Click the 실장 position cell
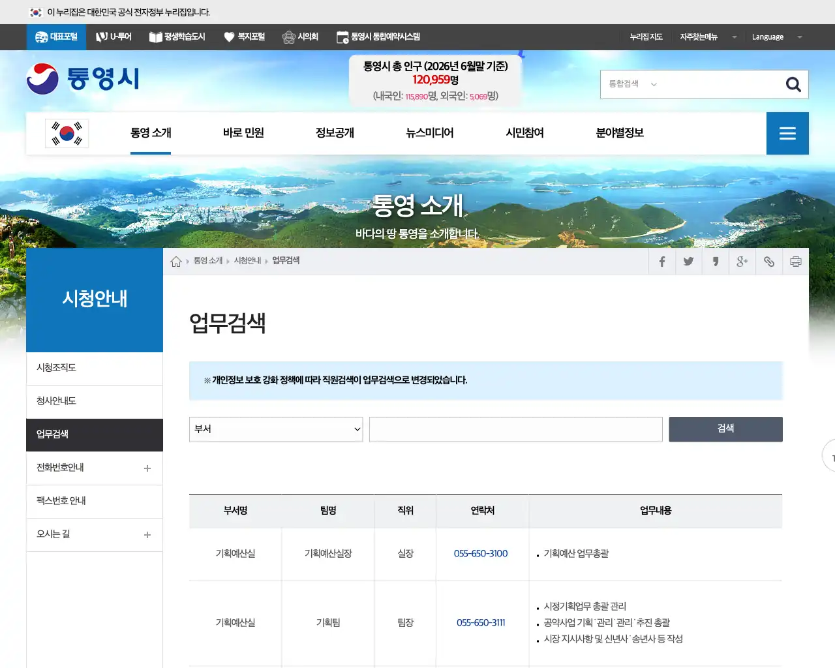835x668 pixels. click(x=406, y=554)
